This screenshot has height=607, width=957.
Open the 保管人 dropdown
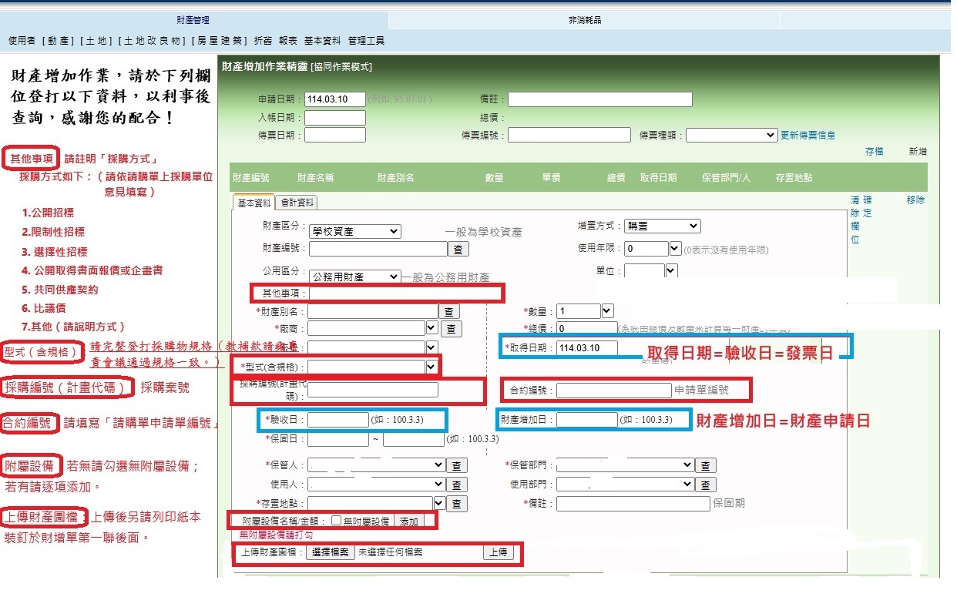click(x=377, y=465)
